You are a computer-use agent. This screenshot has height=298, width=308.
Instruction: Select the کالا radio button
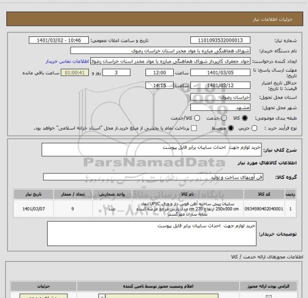pos(245,118)
